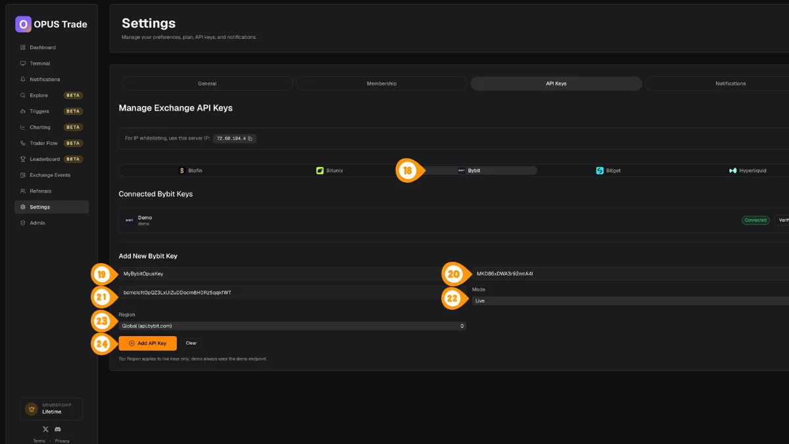Switch to the Membership tab

point(381,84)
